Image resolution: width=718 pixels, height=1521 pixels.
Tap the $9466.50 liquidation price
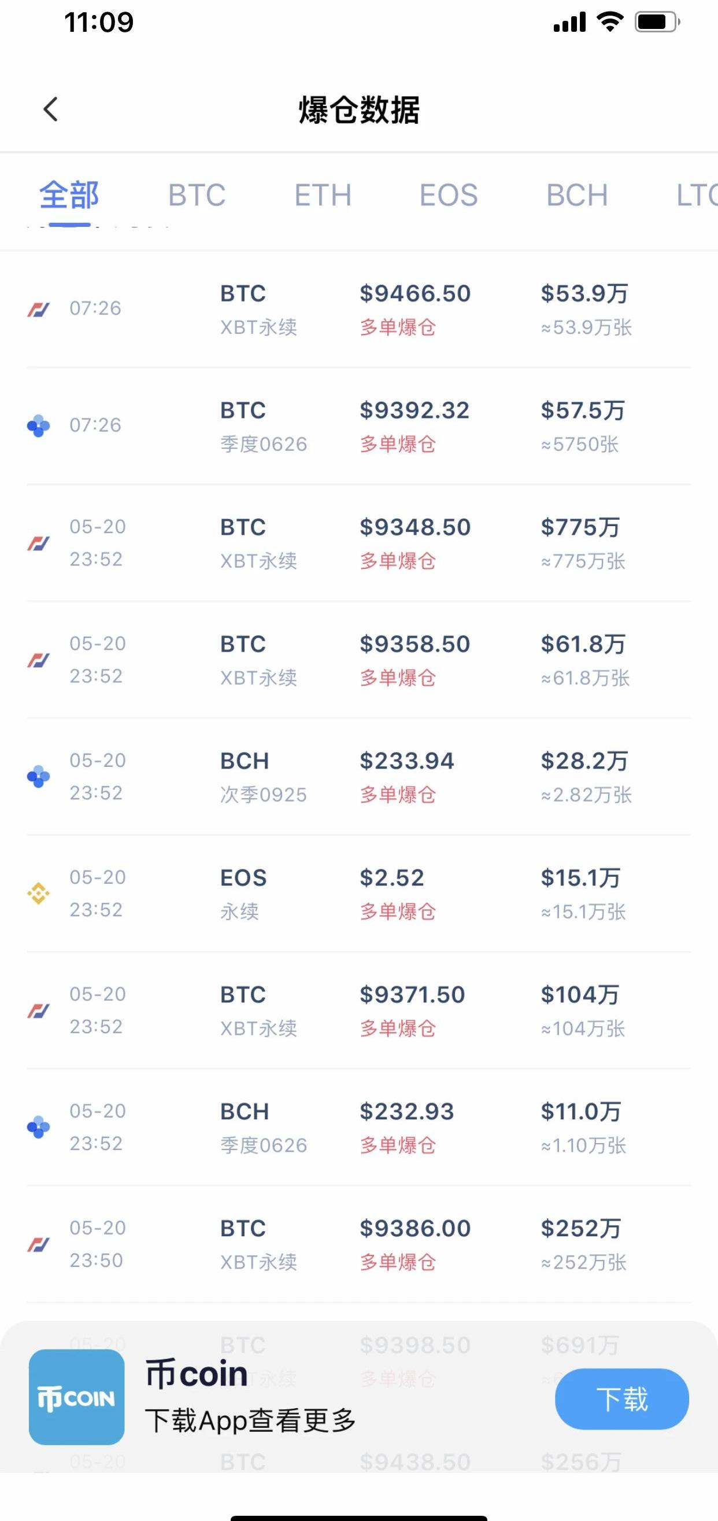(415, 293)
